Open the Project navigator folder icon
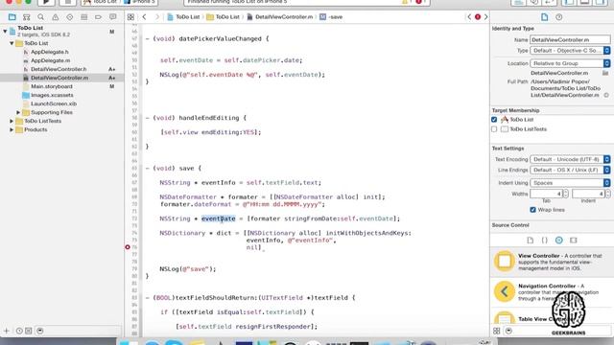Screen dimensions: 614x345 coord(12,17)
